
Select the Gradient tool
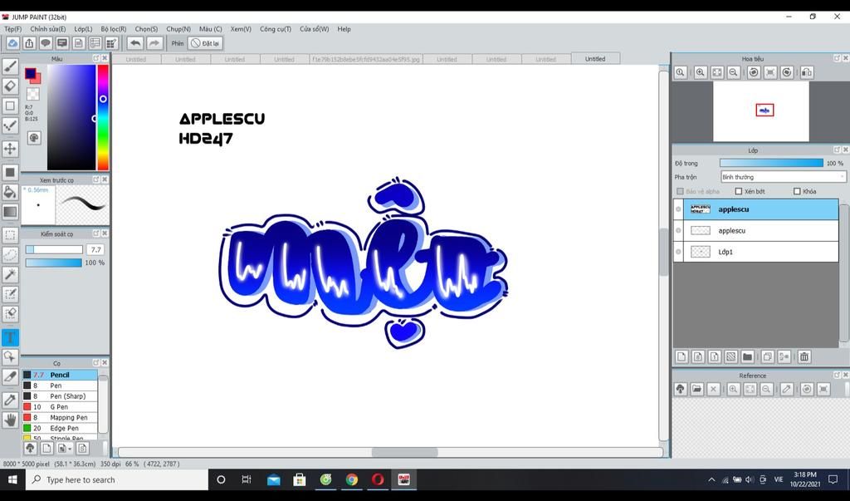[10, 212]
